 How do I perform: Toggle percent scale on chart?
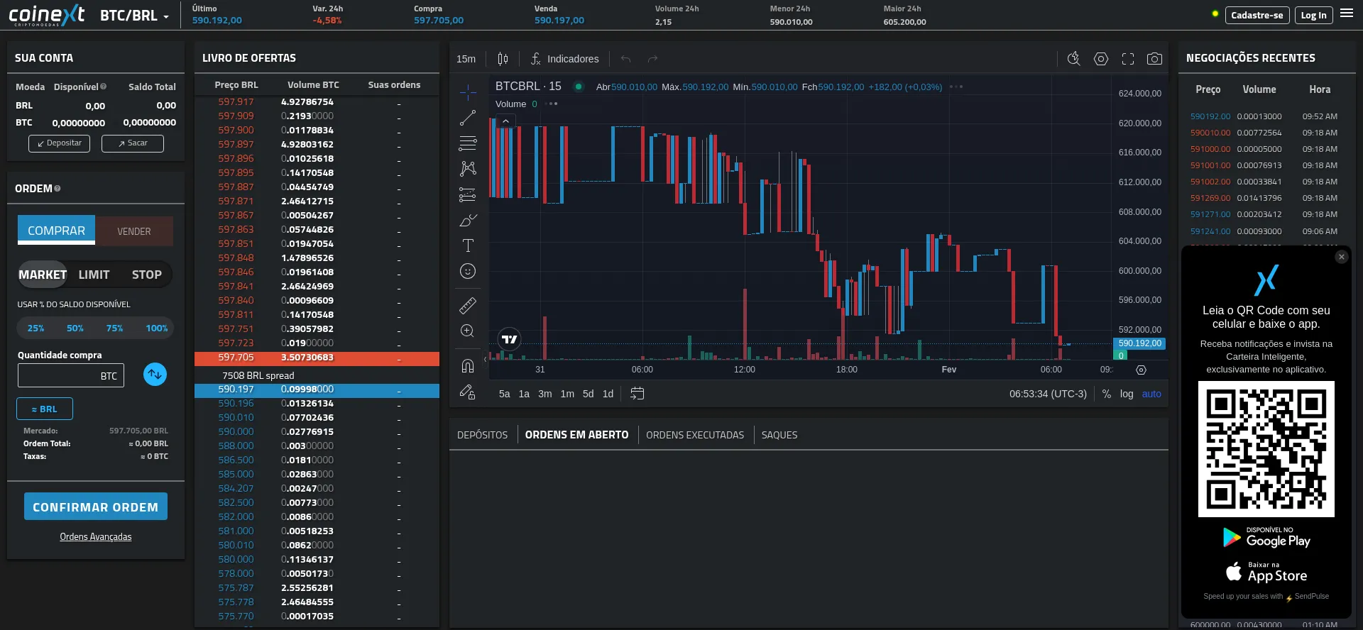(1107, 394)
